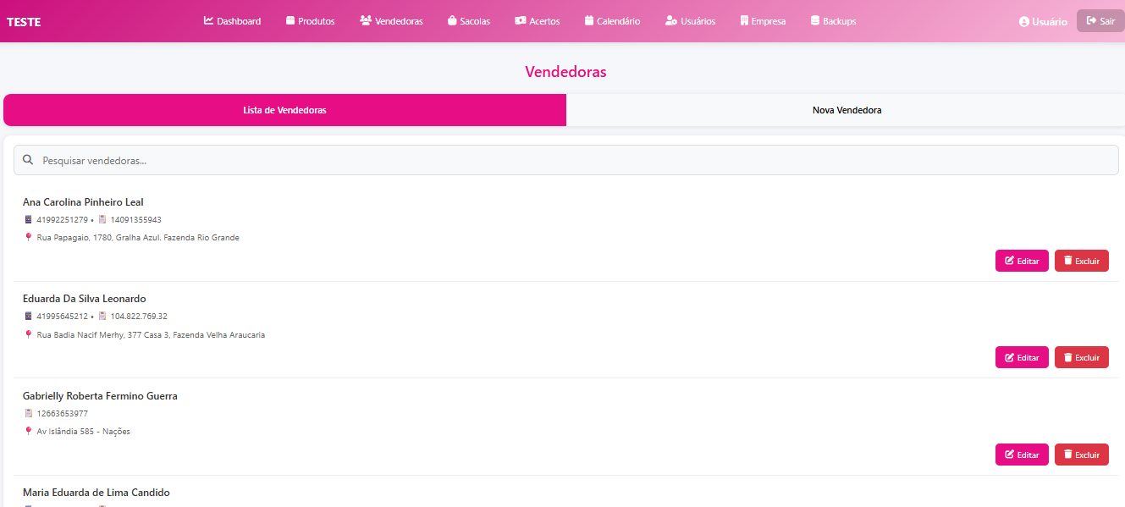Click the Calendário calendar icon
The height and width of the screenshot is (507, 1125).
coord(589,20)
